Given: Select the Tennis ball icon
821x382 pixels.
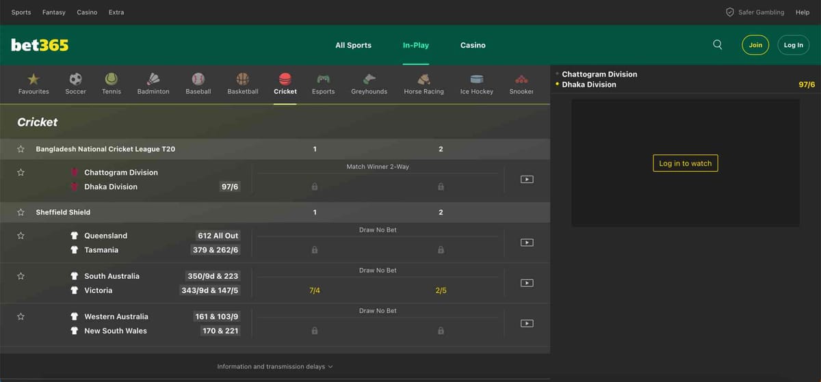Looking at the screenshot, I should click(x=111, y=79).
